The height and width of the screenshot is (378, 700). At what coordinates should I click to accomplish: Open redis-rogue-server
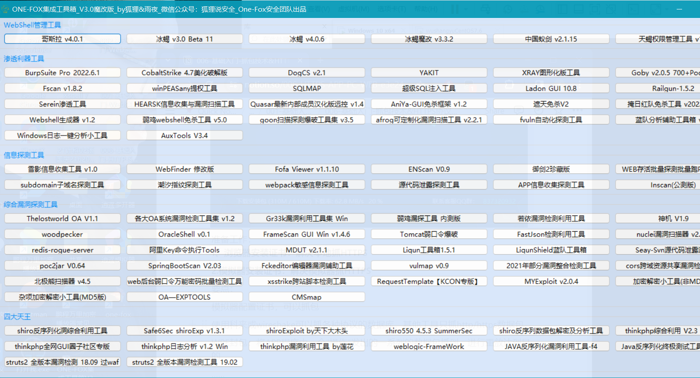tap(62, 250)
